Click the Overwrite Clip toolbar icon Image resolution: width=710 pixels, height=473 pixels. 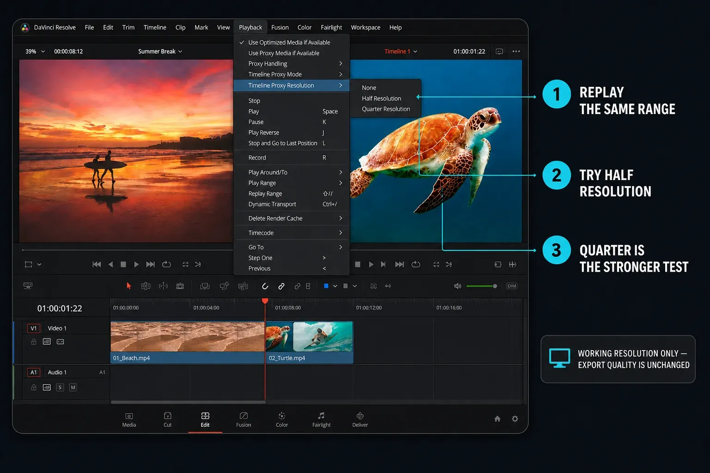tap(224, 286)
